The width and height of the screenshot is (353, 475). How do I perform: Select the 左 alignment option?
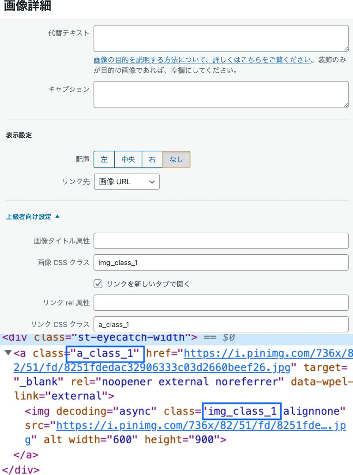tap(104, 160)
